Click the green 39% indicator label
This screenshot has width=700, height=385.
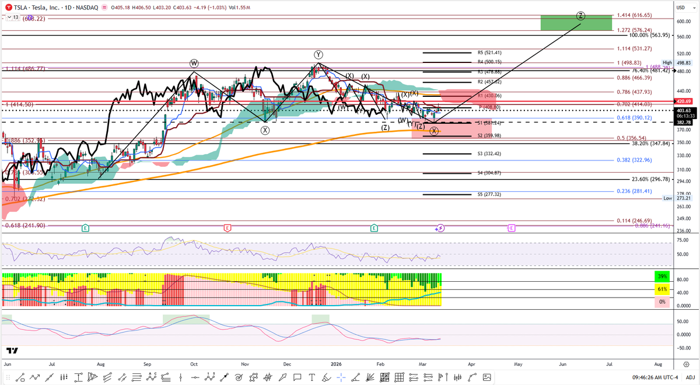click(662, 276)
